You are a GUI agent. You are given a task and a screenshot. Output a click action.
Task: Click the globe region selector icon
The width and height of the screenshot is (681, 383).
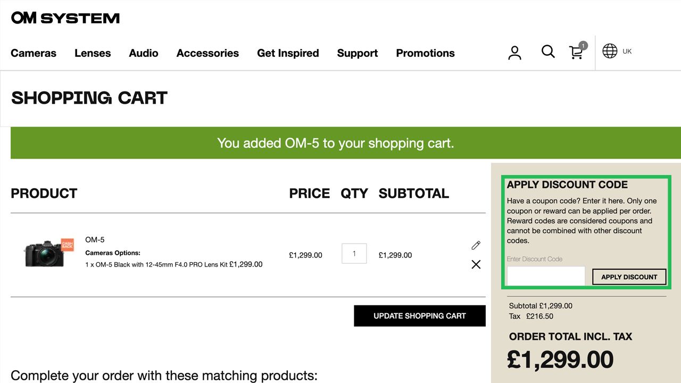coord(610,51)
